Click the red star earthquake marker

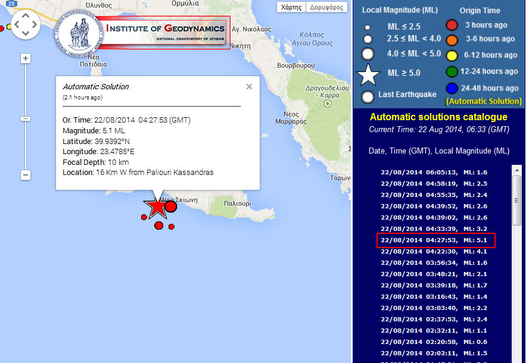point(156,206)
